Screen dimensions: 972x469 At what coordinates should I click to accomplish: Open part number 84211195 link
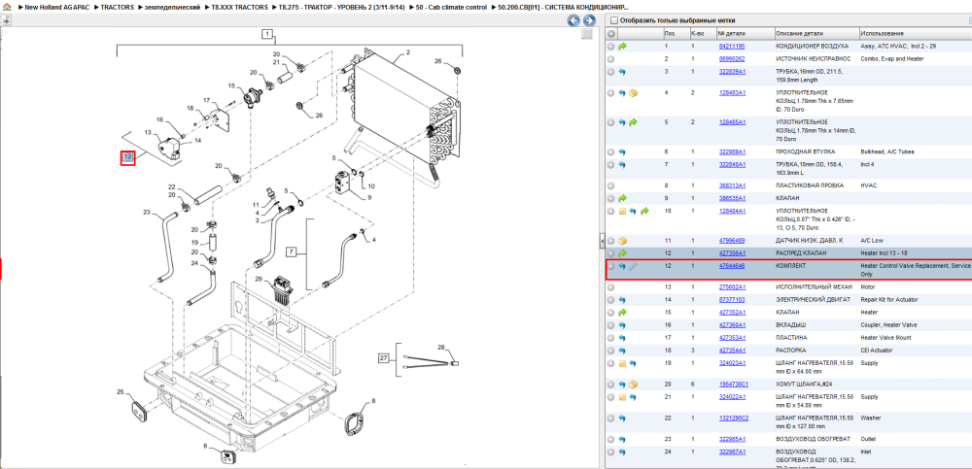click(x=732, y=47)
